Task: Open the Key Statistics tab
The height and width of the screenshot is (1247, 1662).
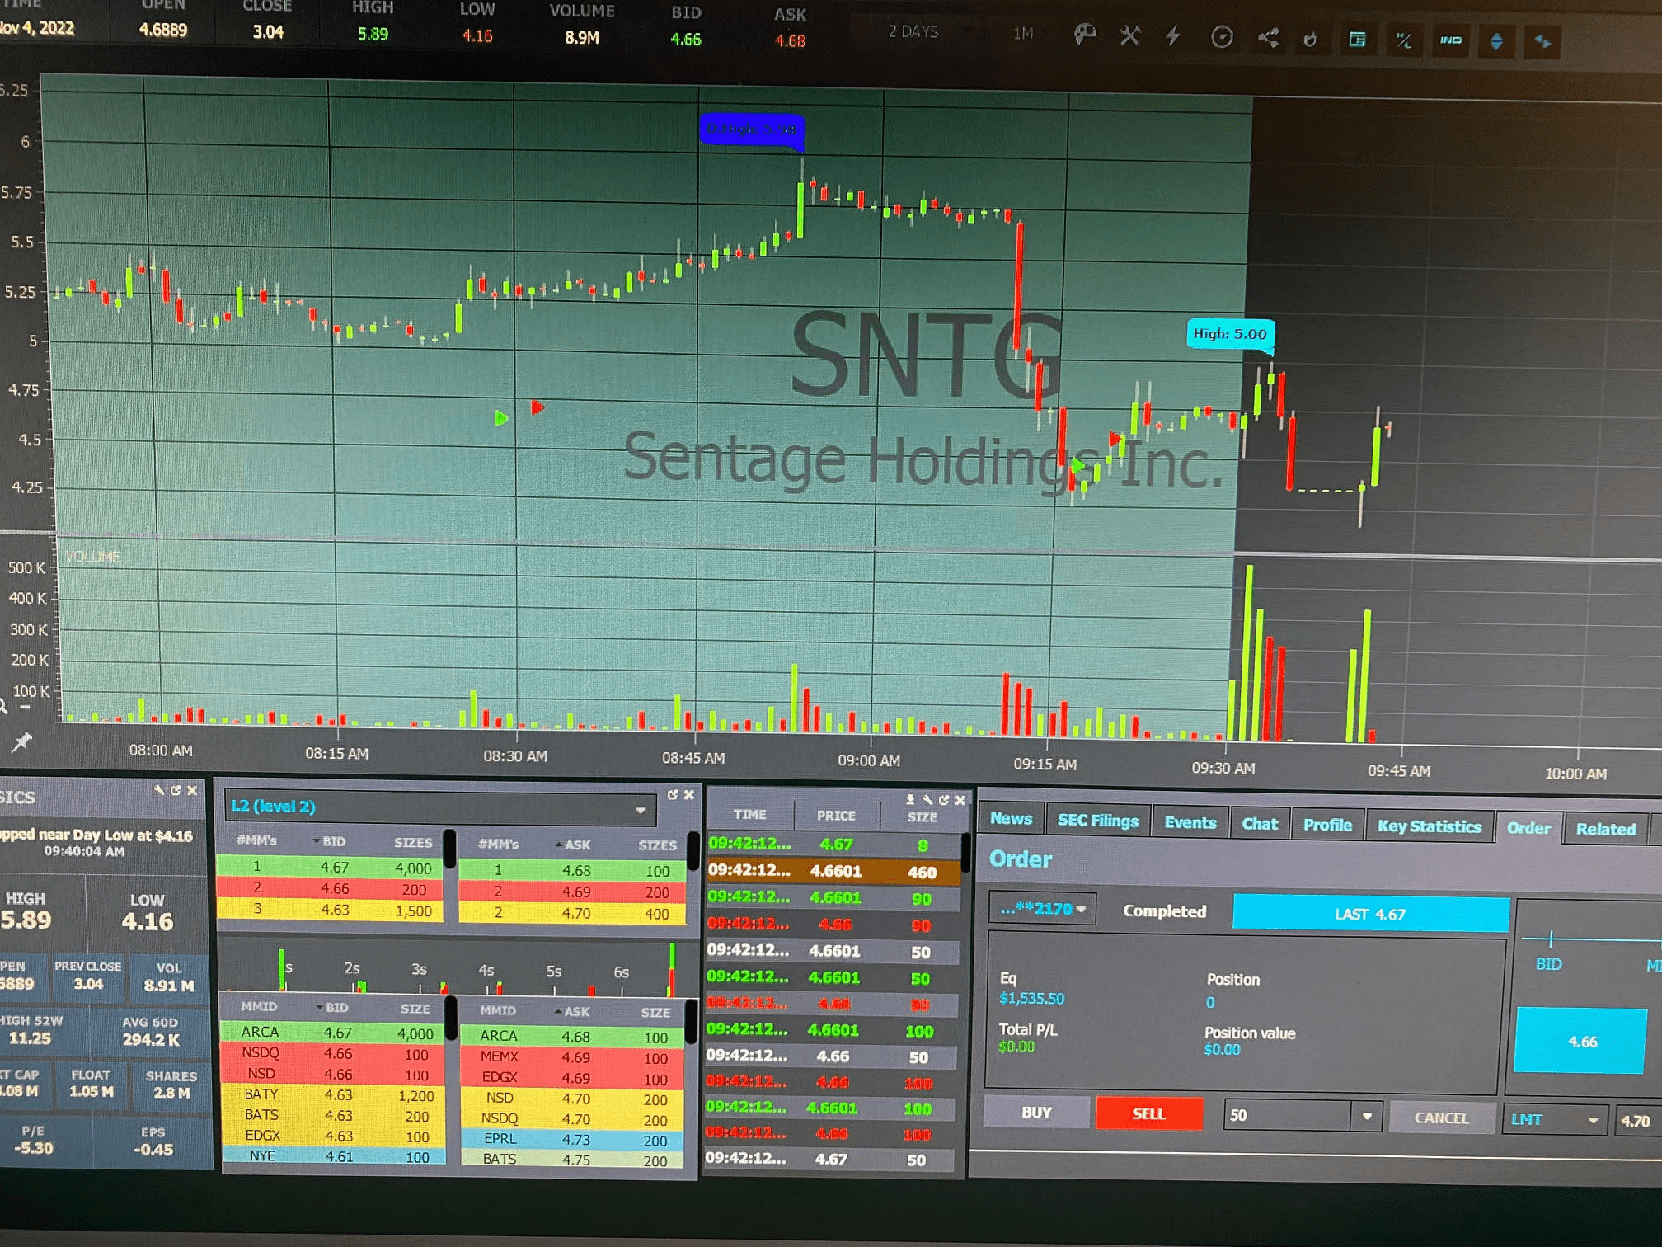Action: [x=1429, y=826]
